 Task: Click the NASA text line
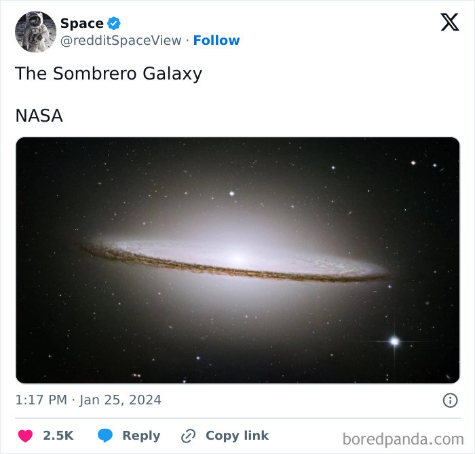(39, 116)
